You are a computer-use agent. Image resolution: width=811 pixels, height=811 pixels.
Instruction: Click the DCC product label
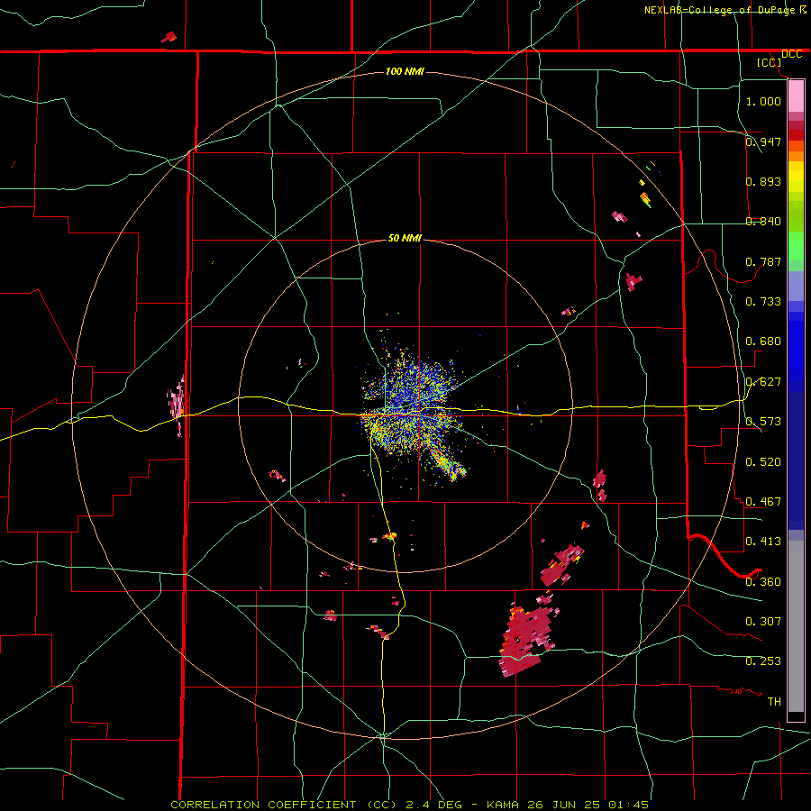pos(791,54)
